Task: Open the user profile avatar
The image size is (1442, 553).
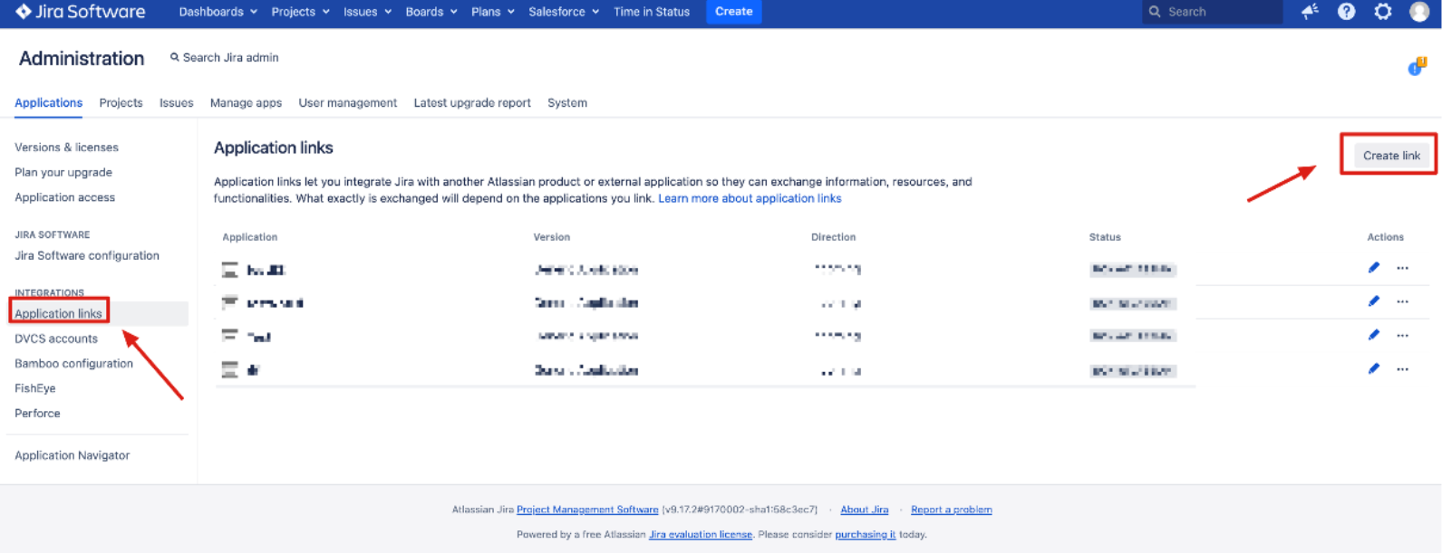Action: tap(1418, 12)
